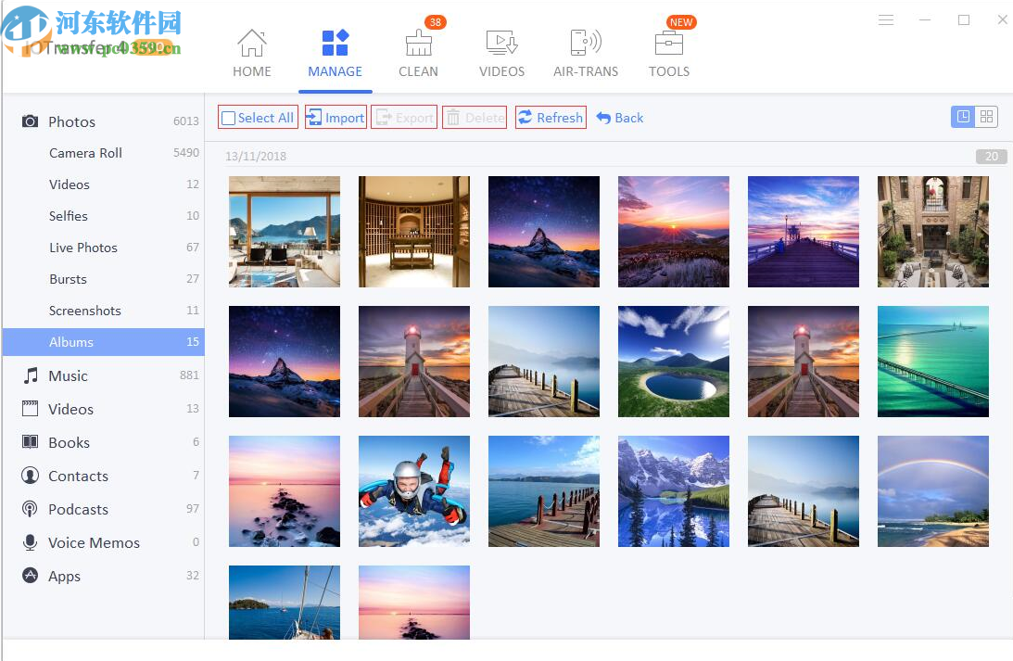Open the Music library icon in sidebar

[x=31, y=375]
